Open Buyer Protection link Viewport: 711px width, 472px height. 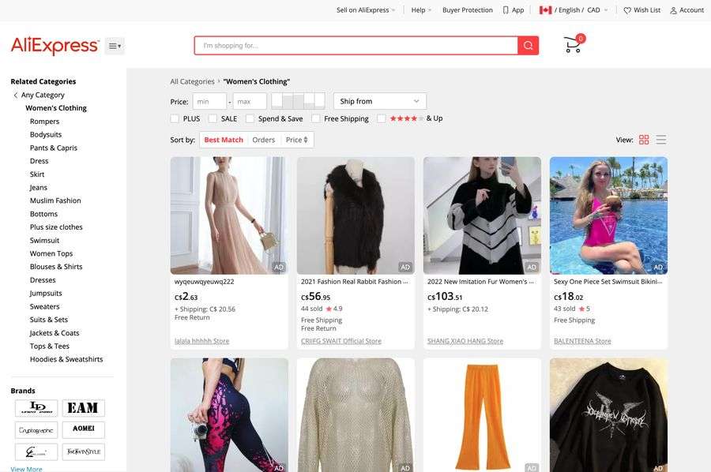pyautogui.click(x=468, y=10)
